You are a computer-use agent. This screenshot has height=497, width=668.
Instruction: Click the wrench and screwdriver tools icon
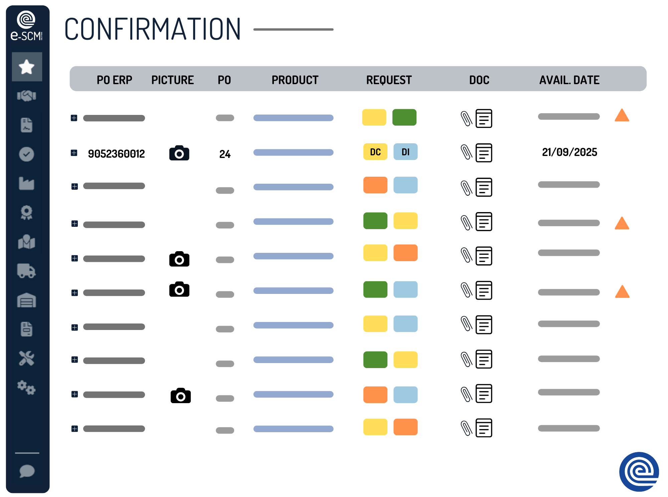click(27, 358)
